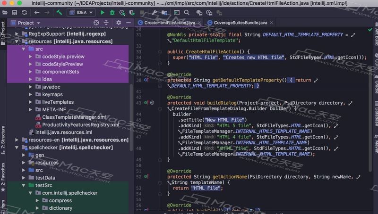Click the Open folder toolbar icon
This screenshot has width=378, height=214.
pyautogui.click(x=5, y=13)
